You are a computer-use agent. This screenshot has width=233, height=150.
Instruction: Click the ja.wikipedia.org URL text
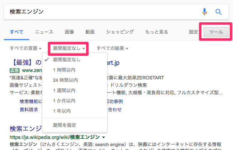(x=54, y=137)
